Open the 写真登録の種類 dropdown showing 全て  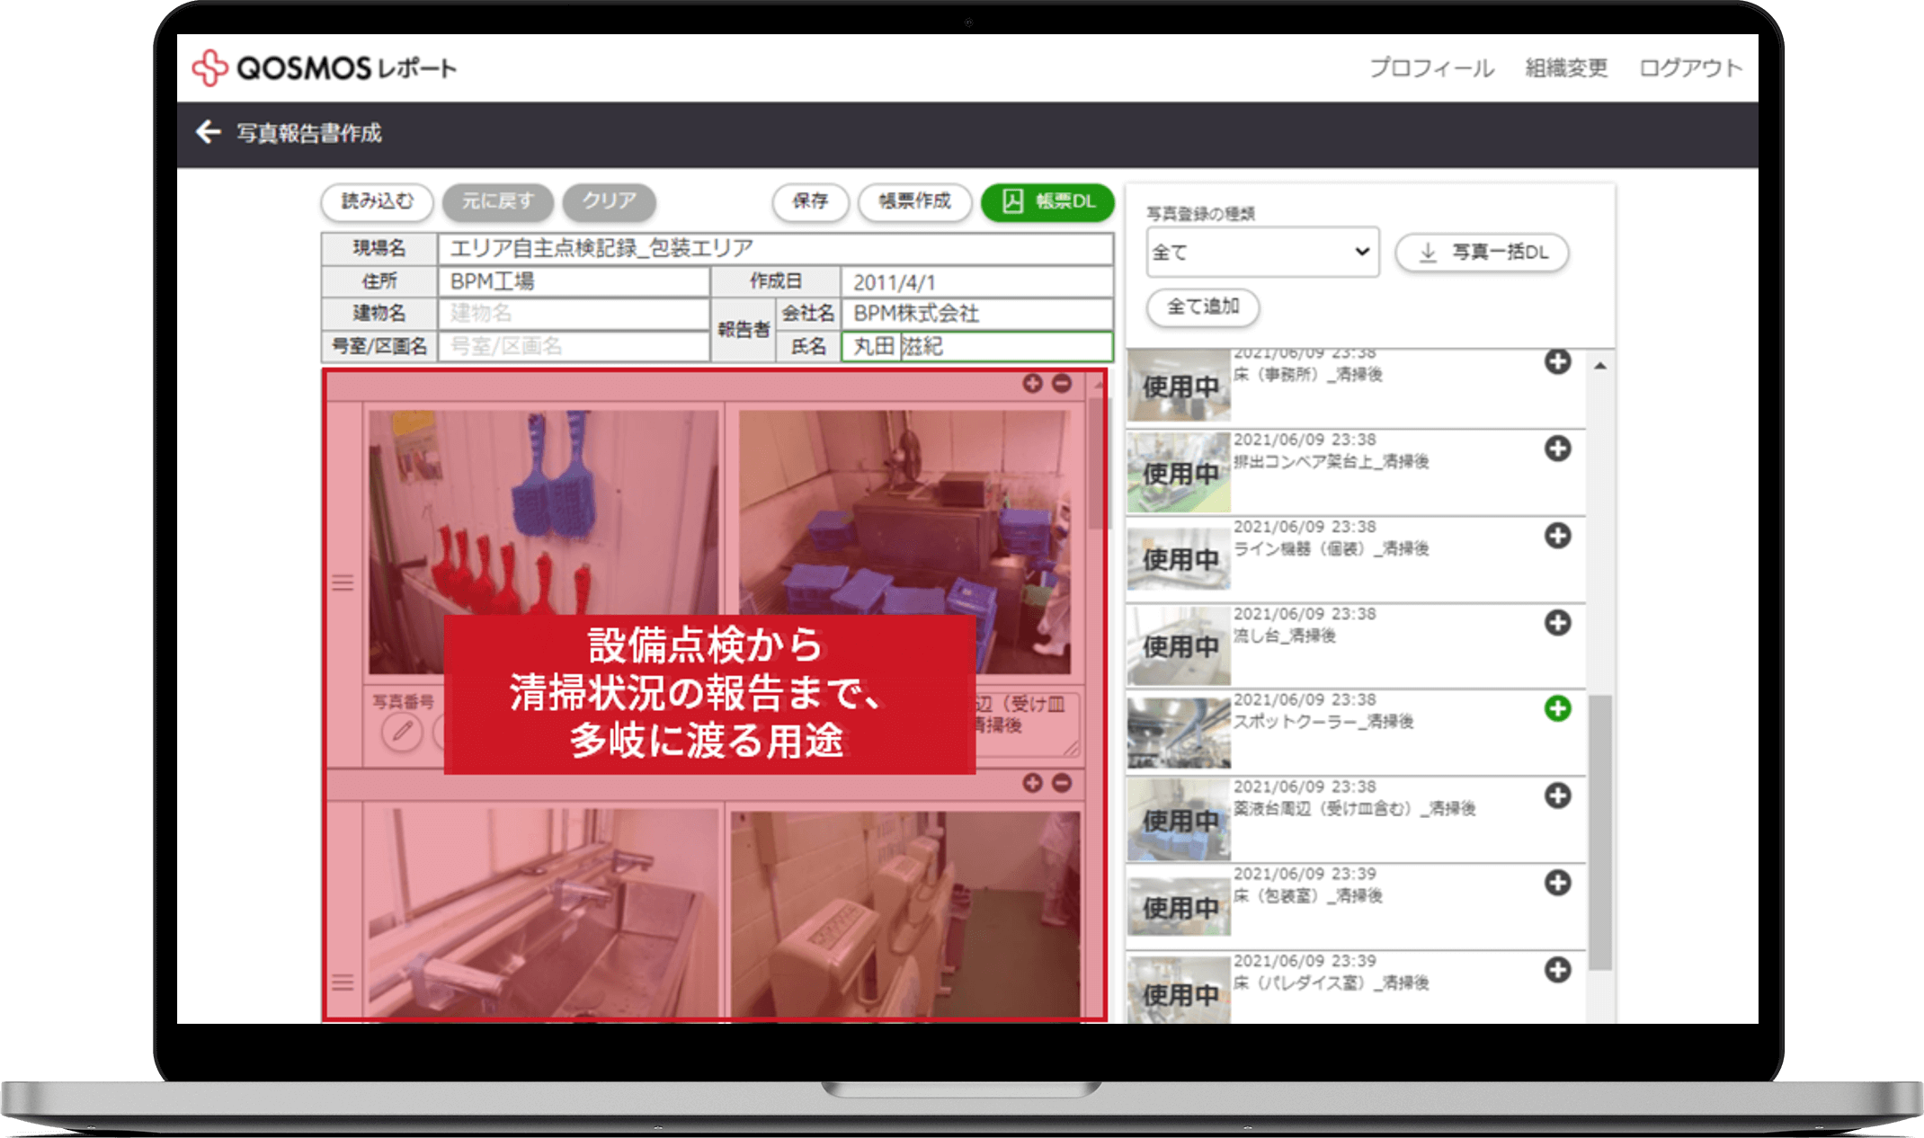tap(1262, 253)
